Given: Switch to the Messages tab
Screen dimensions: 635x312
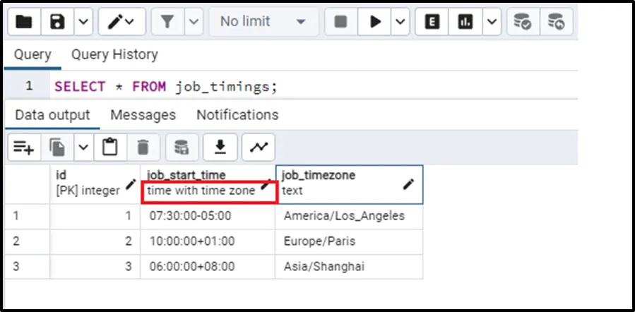Looking at the screenshot, I should pos(143,114).
